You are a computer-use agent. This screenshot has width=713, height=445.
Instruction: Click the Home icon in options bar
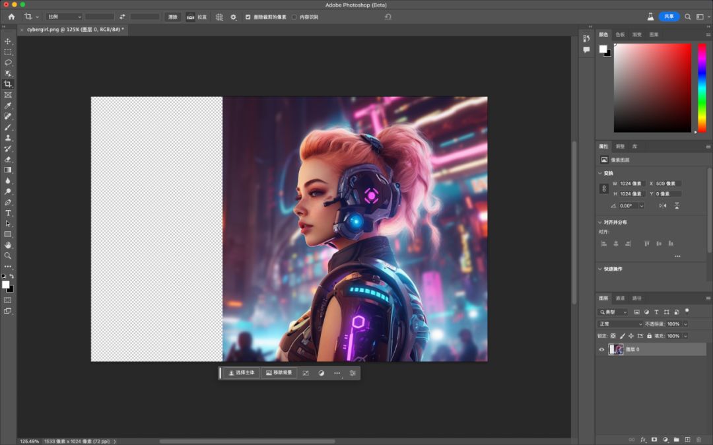pyautogui.click(x=11, y=17)
